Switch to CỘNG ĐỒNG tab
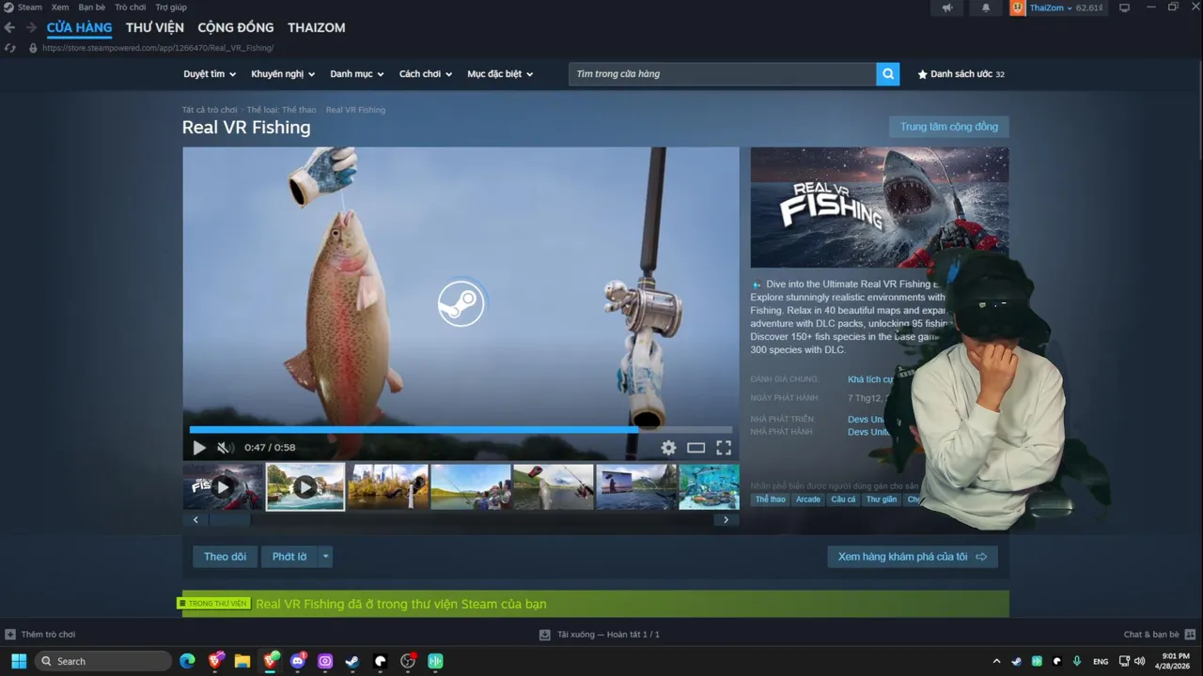Screen dimensions: 1203x676 (236, 27)
